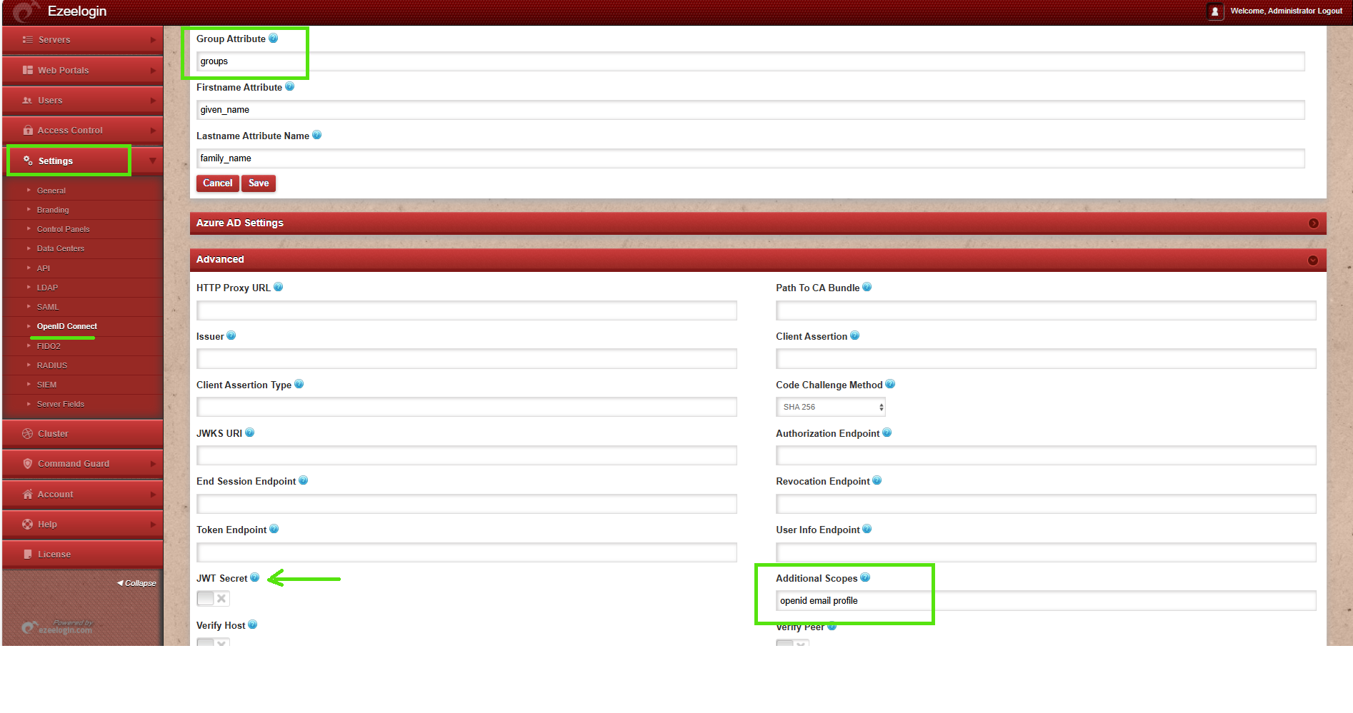Focus the Token Endpoint input field
The width and height of the screenshot is (1353, 713).
(466, 552)
